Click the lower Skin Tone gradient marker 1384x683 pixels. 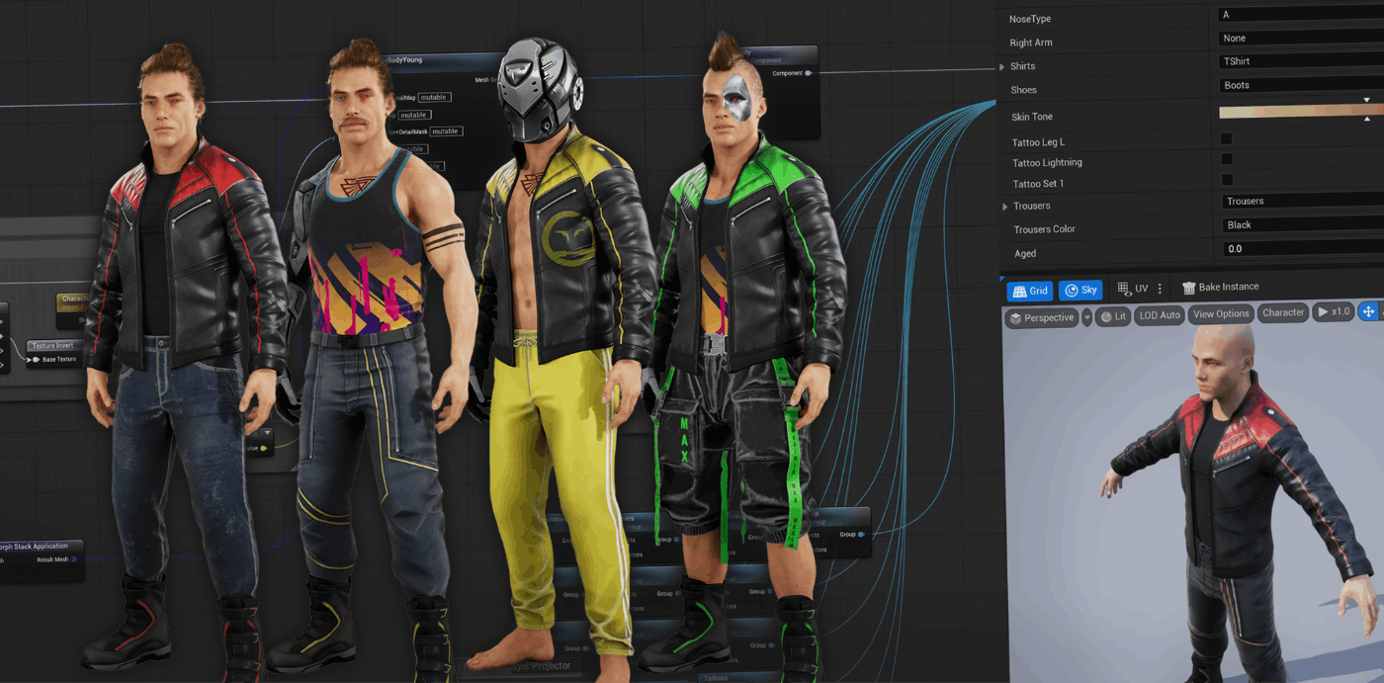tap(1367, 120)
